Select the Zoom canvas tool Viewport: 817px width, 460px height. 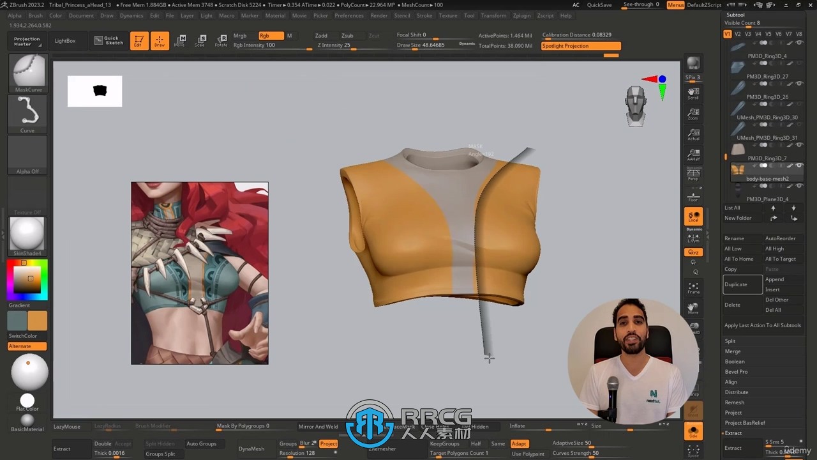point(693,114)
